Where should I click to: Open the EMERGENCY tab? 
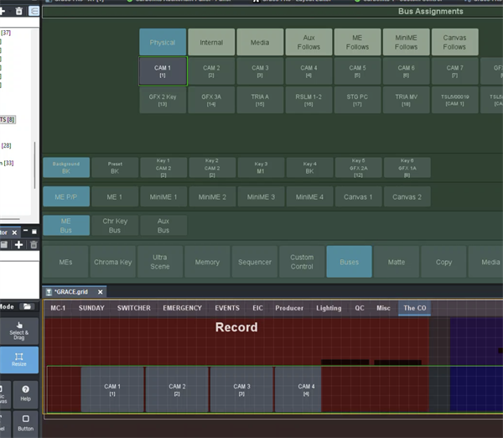coord(182,308)
